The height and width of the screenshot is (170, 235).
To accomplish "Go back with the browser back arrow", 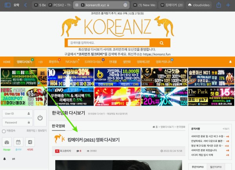I will (x=26, y=5).
